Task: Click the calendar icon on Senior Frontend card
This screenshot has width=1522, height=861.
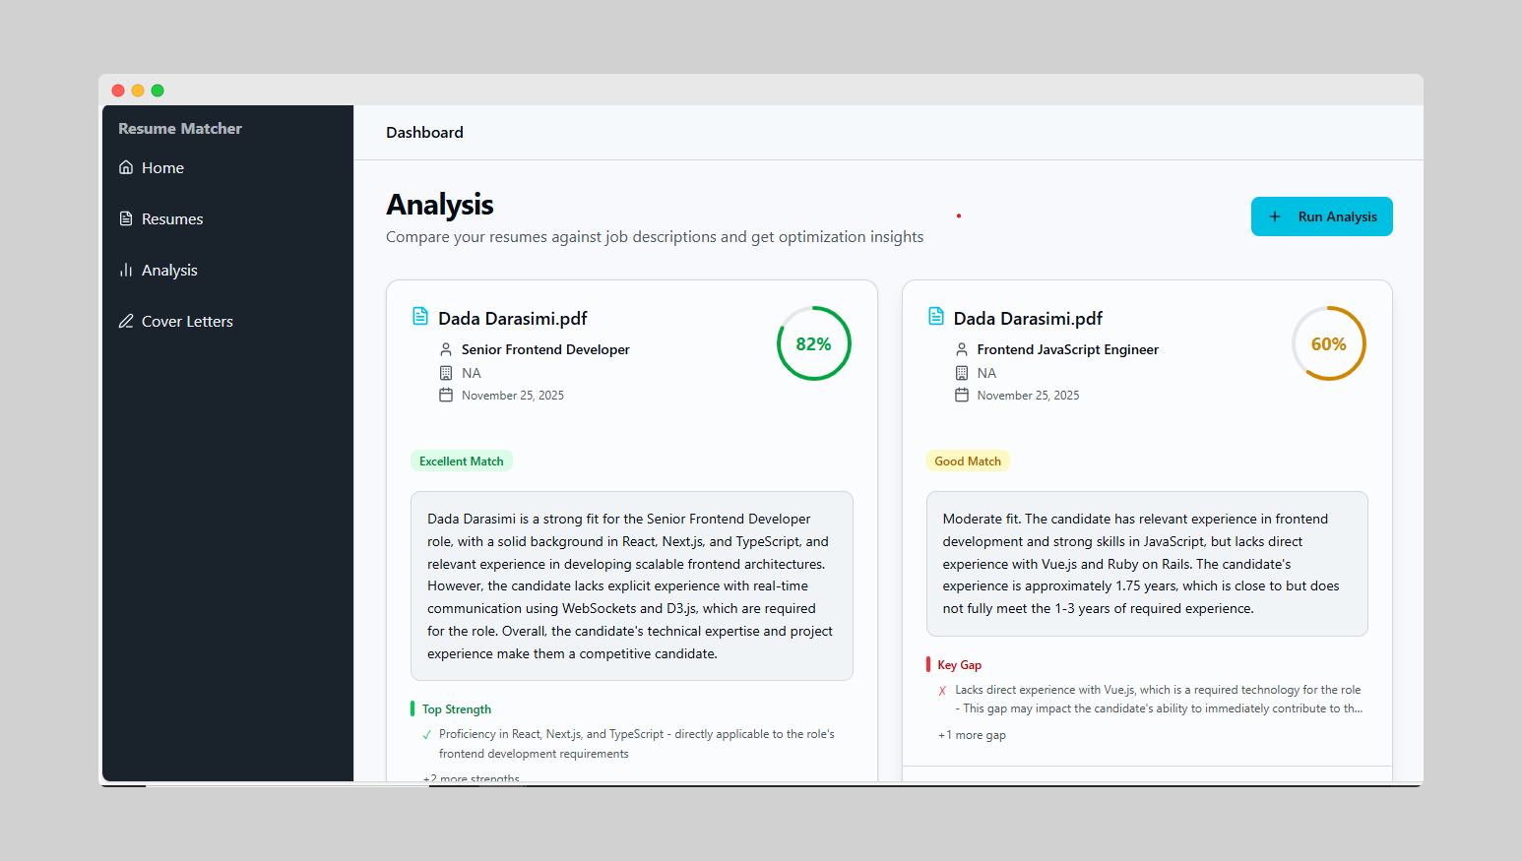Action: (446, 396)
